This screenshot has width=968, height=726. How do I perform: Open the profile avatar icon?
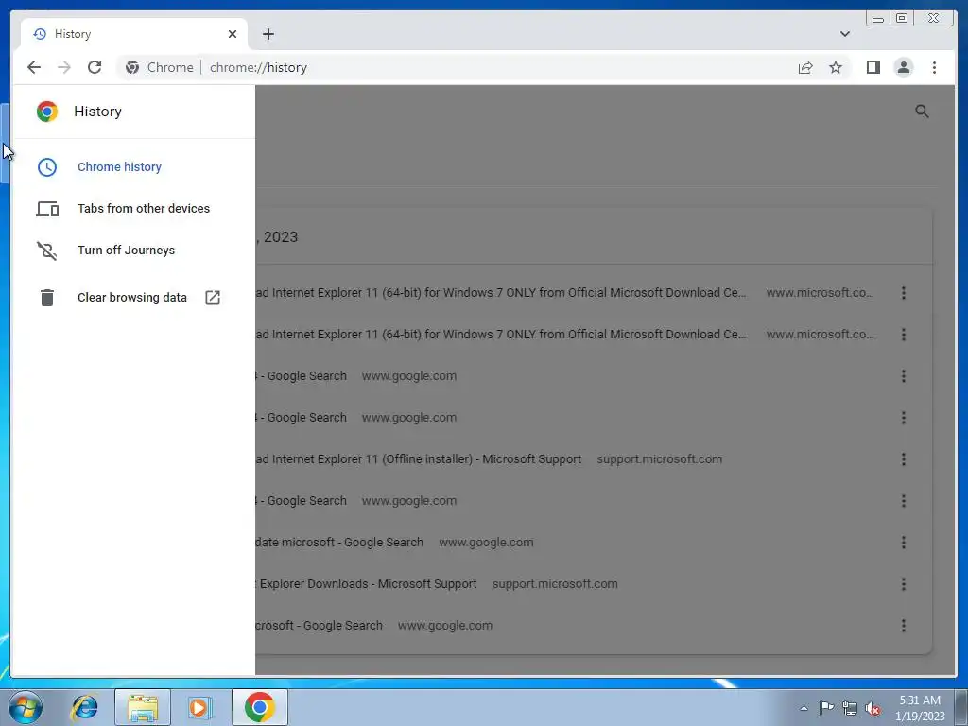[904, 67]
